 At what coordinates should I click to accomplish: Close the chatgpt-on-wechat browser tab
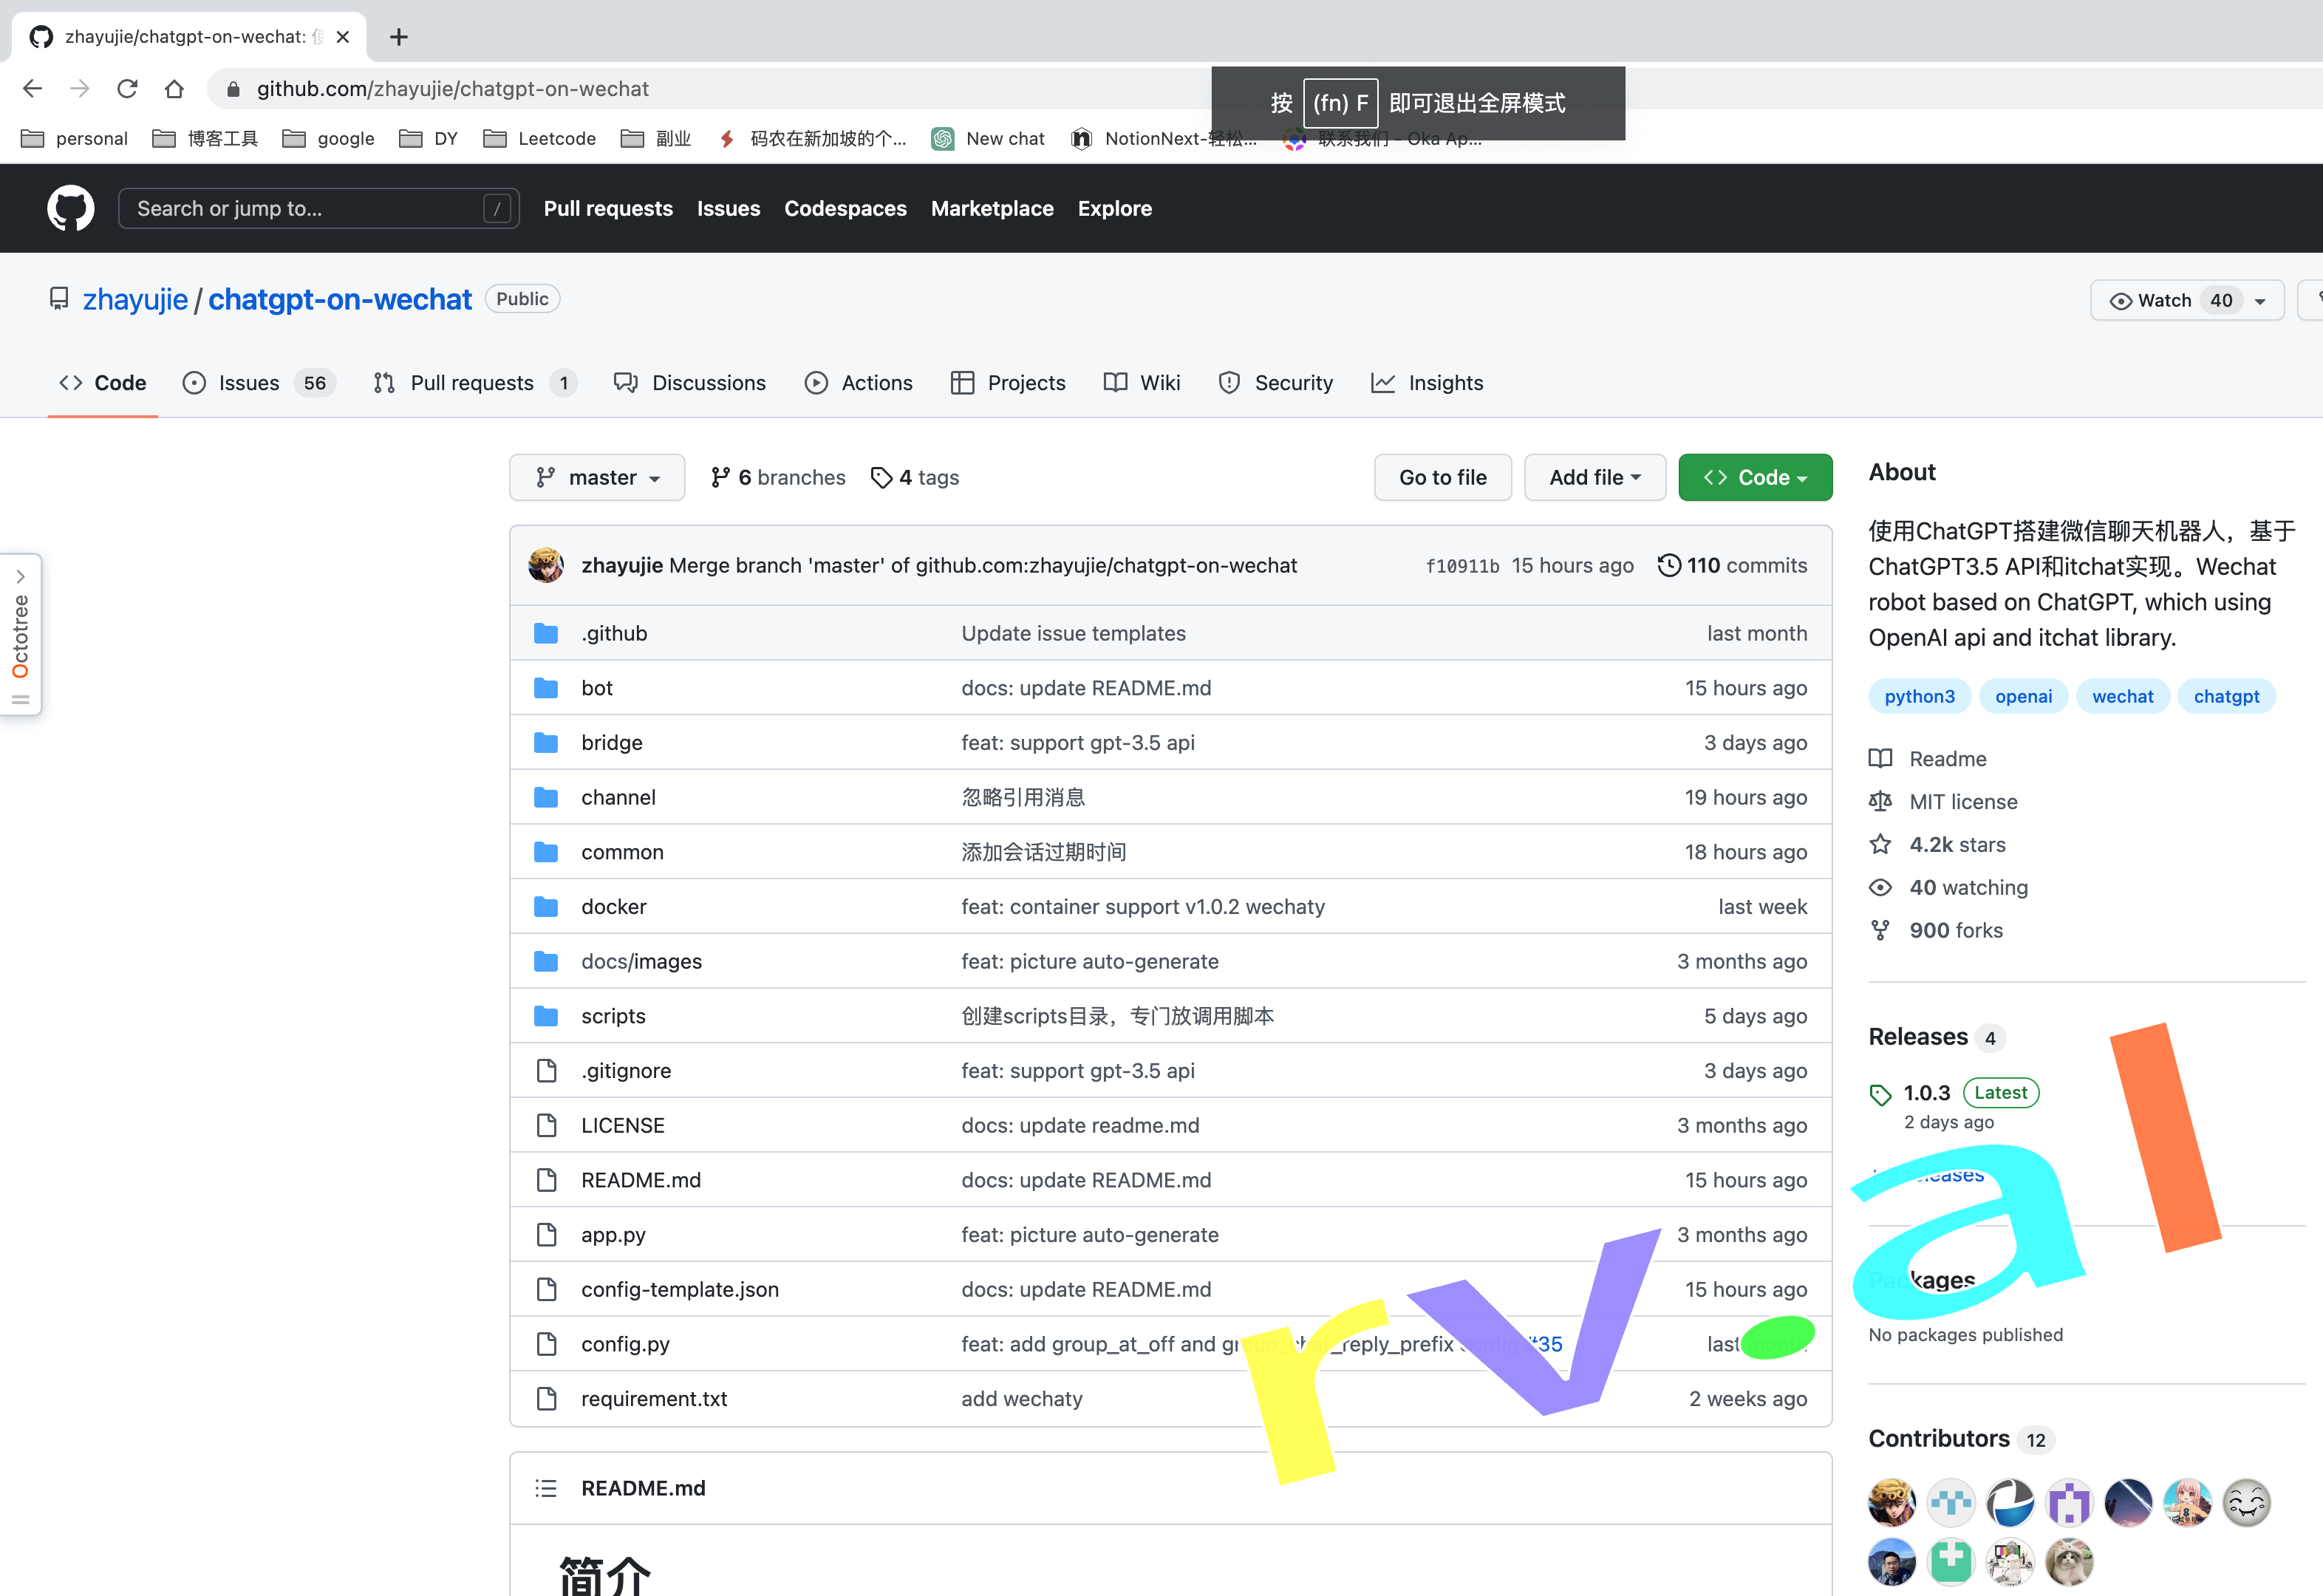[343, 37]
